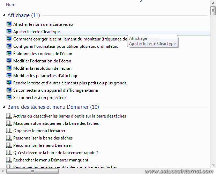Click the Affichage (11) group heading
Image resolution: width=216 pixels, height=174 pixels.
(24, 15)
